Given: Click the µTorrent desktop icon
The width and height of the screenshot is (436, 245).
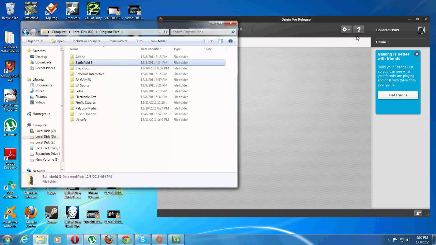Looking at the screenshot, I should [x=10, y=128].
